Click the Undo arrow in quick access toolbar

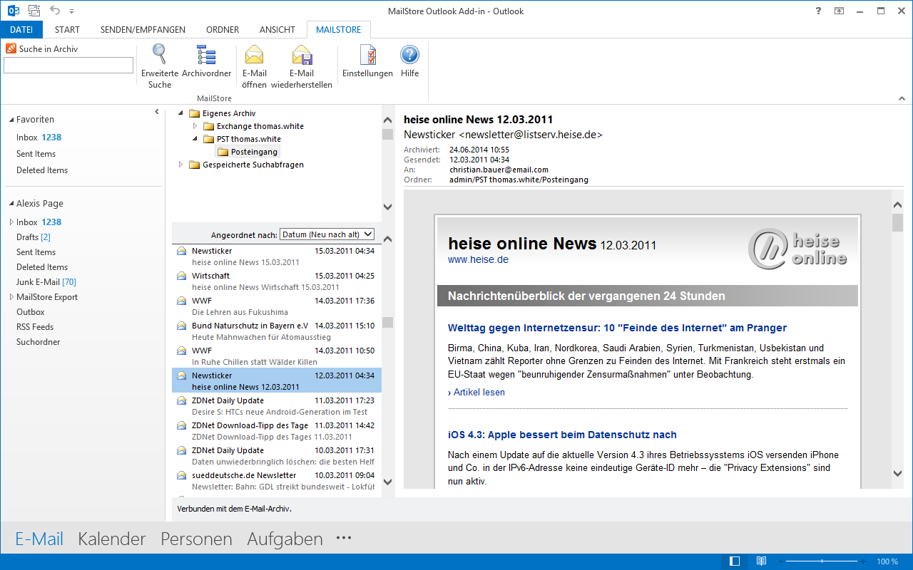click(x=55, y=11)
